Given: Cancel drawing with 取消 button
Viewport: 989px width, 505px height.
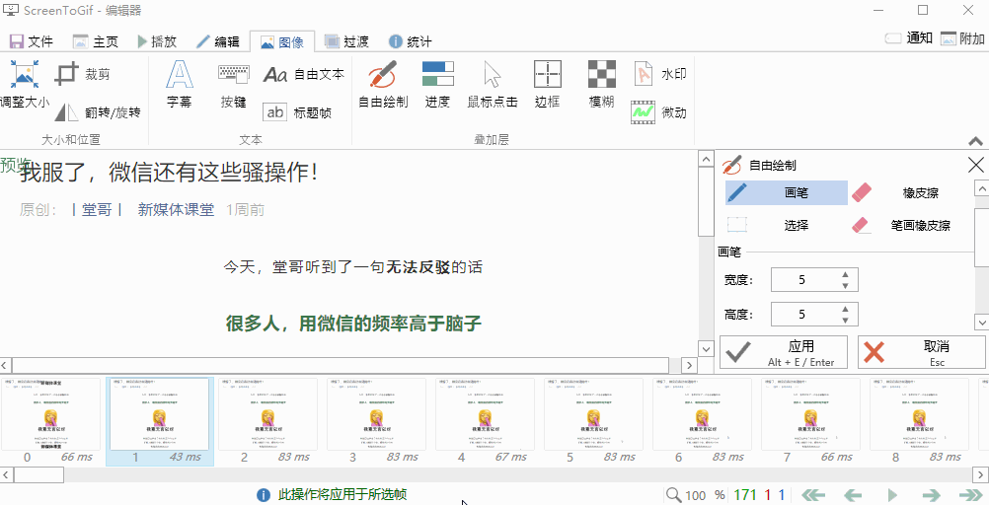Looking at the screenshot, I should (x=922, y=352).
